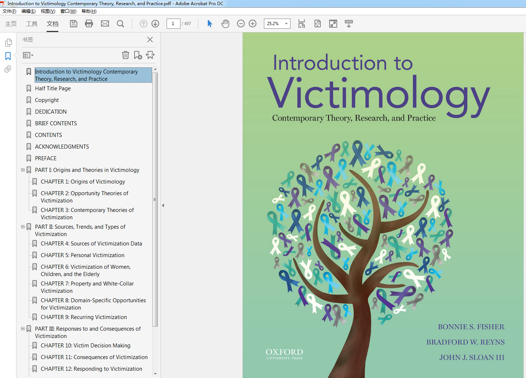This screenshot has height=378, width=526.
Task: Select the Introduction to Victimology top bookmark
Action: pos(93,75)
